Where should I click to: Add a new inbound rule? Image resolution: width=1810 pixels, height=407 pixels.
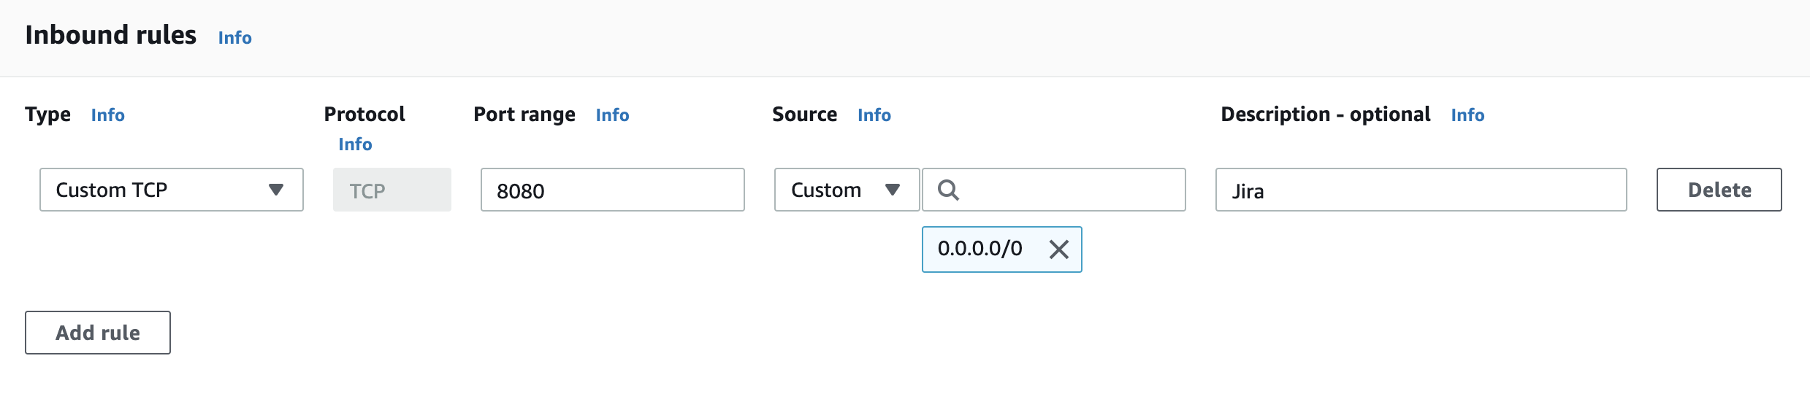click(98, 333)
